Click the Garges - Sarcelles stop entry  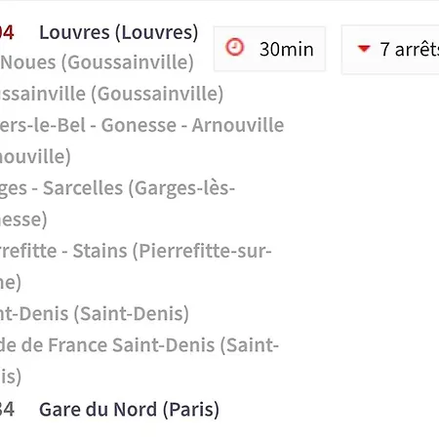(x=117, y=188)
